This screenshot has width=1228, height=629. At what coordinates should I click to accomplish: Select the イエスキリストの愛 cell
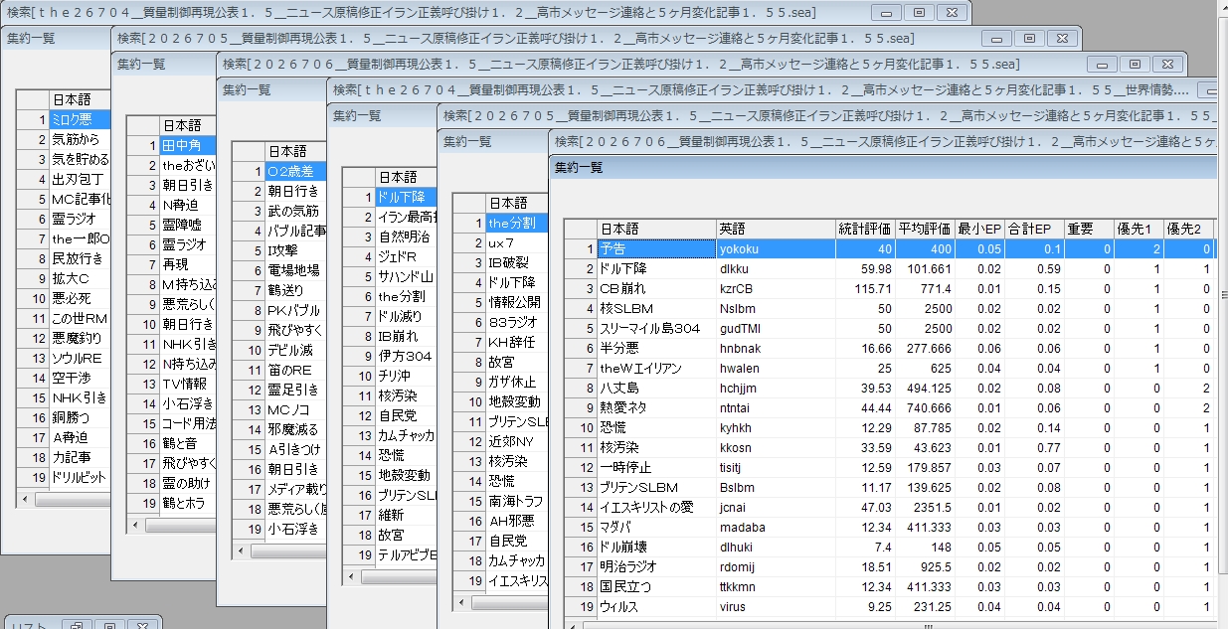pos(655,507)
